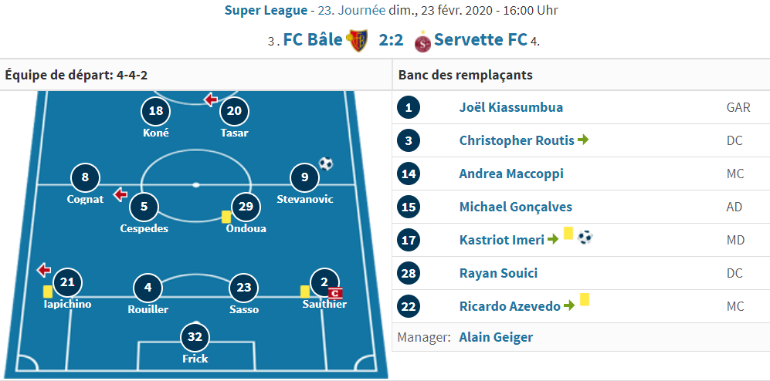Open Andrea Maccoppi's player page
Viewport: 770px width, 381px height.
click(x=511, y=174)
